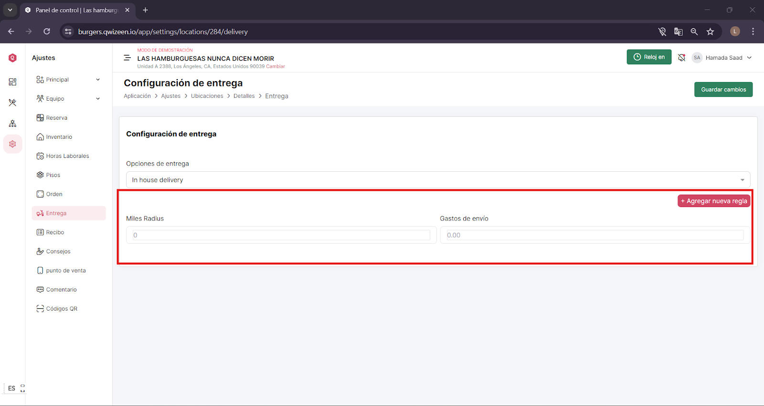Viewport: 764px width, 406px height.
Task: Open the browser tab search dropdown
Action: pyautogui.click(x=10, y=10)
